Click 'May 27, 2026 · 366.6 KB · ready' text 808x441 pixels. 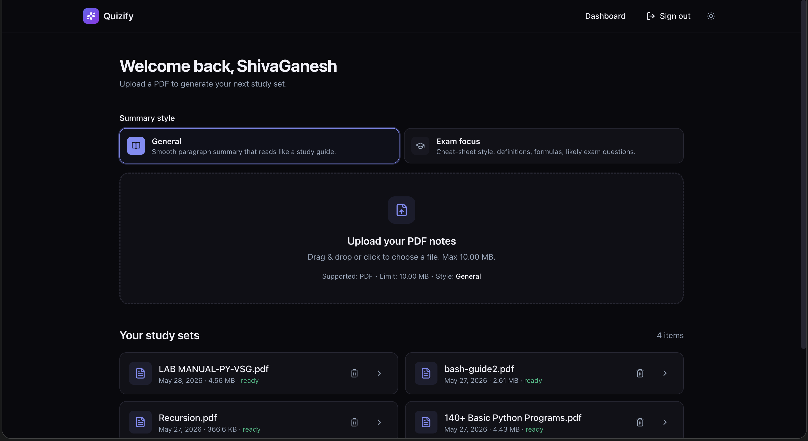pyautogui.click(x=210, y=429)
